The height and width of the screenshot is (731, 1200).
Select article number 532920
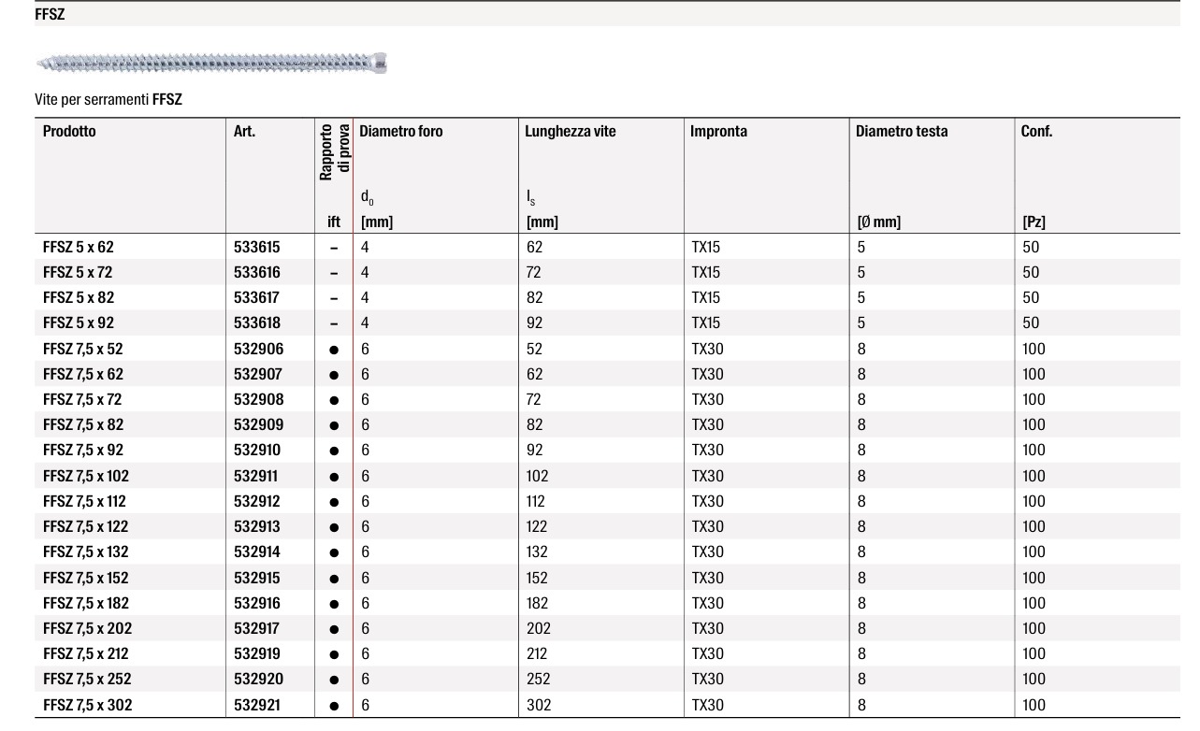click(259, 679)
